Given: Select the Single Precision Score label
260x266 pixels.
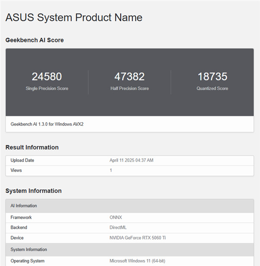Looking at the screenshot, I should [47, 88].
